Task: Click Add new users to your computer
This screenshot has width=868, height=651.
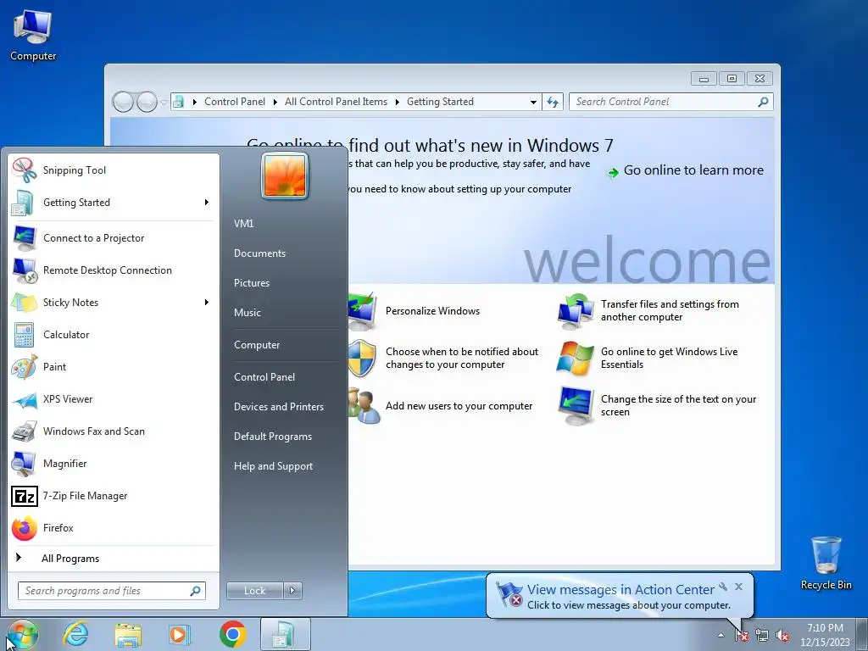Action: (x=459, y=406)
